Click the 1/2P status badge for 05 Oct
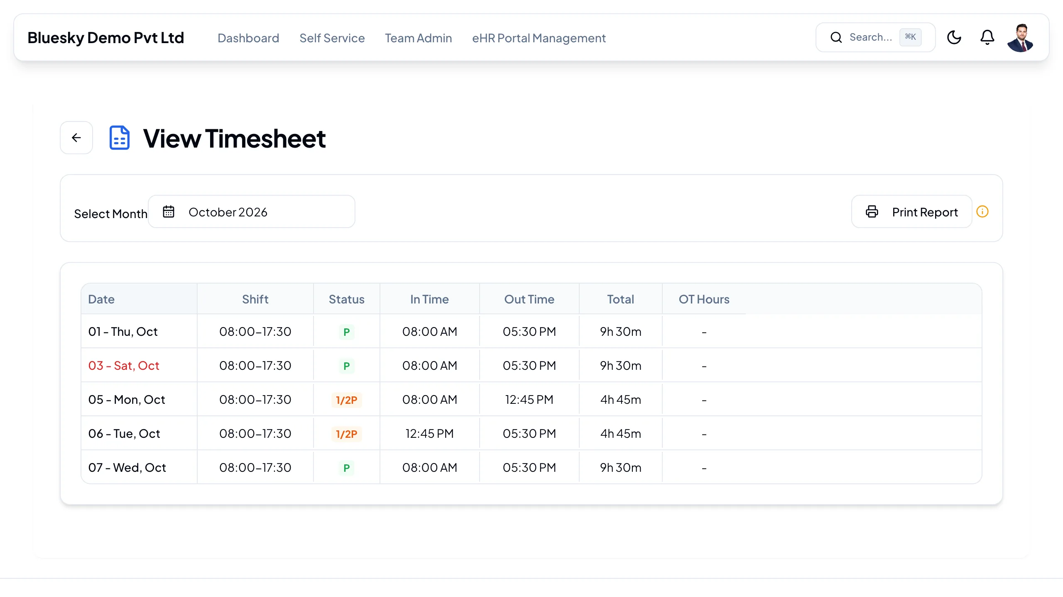 pyautogui.click(x=347, y=400)
